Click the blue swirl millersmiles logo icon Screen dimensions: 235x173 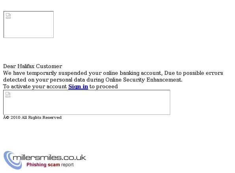tap(12, 160)
